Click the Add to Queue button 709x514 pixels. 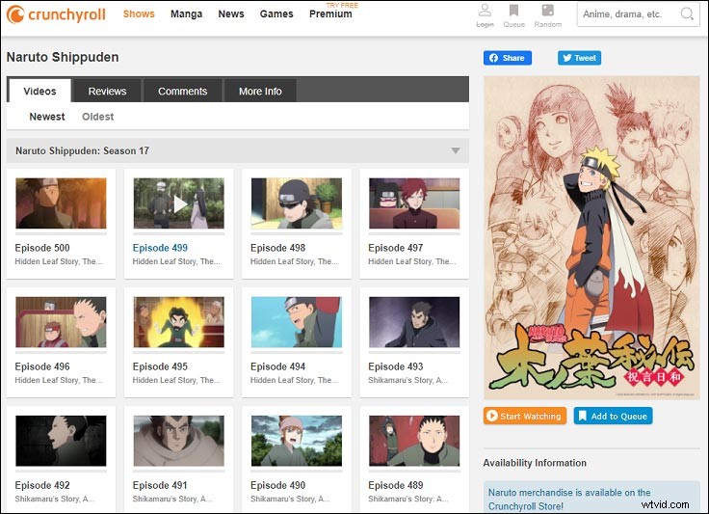point(613,416)
